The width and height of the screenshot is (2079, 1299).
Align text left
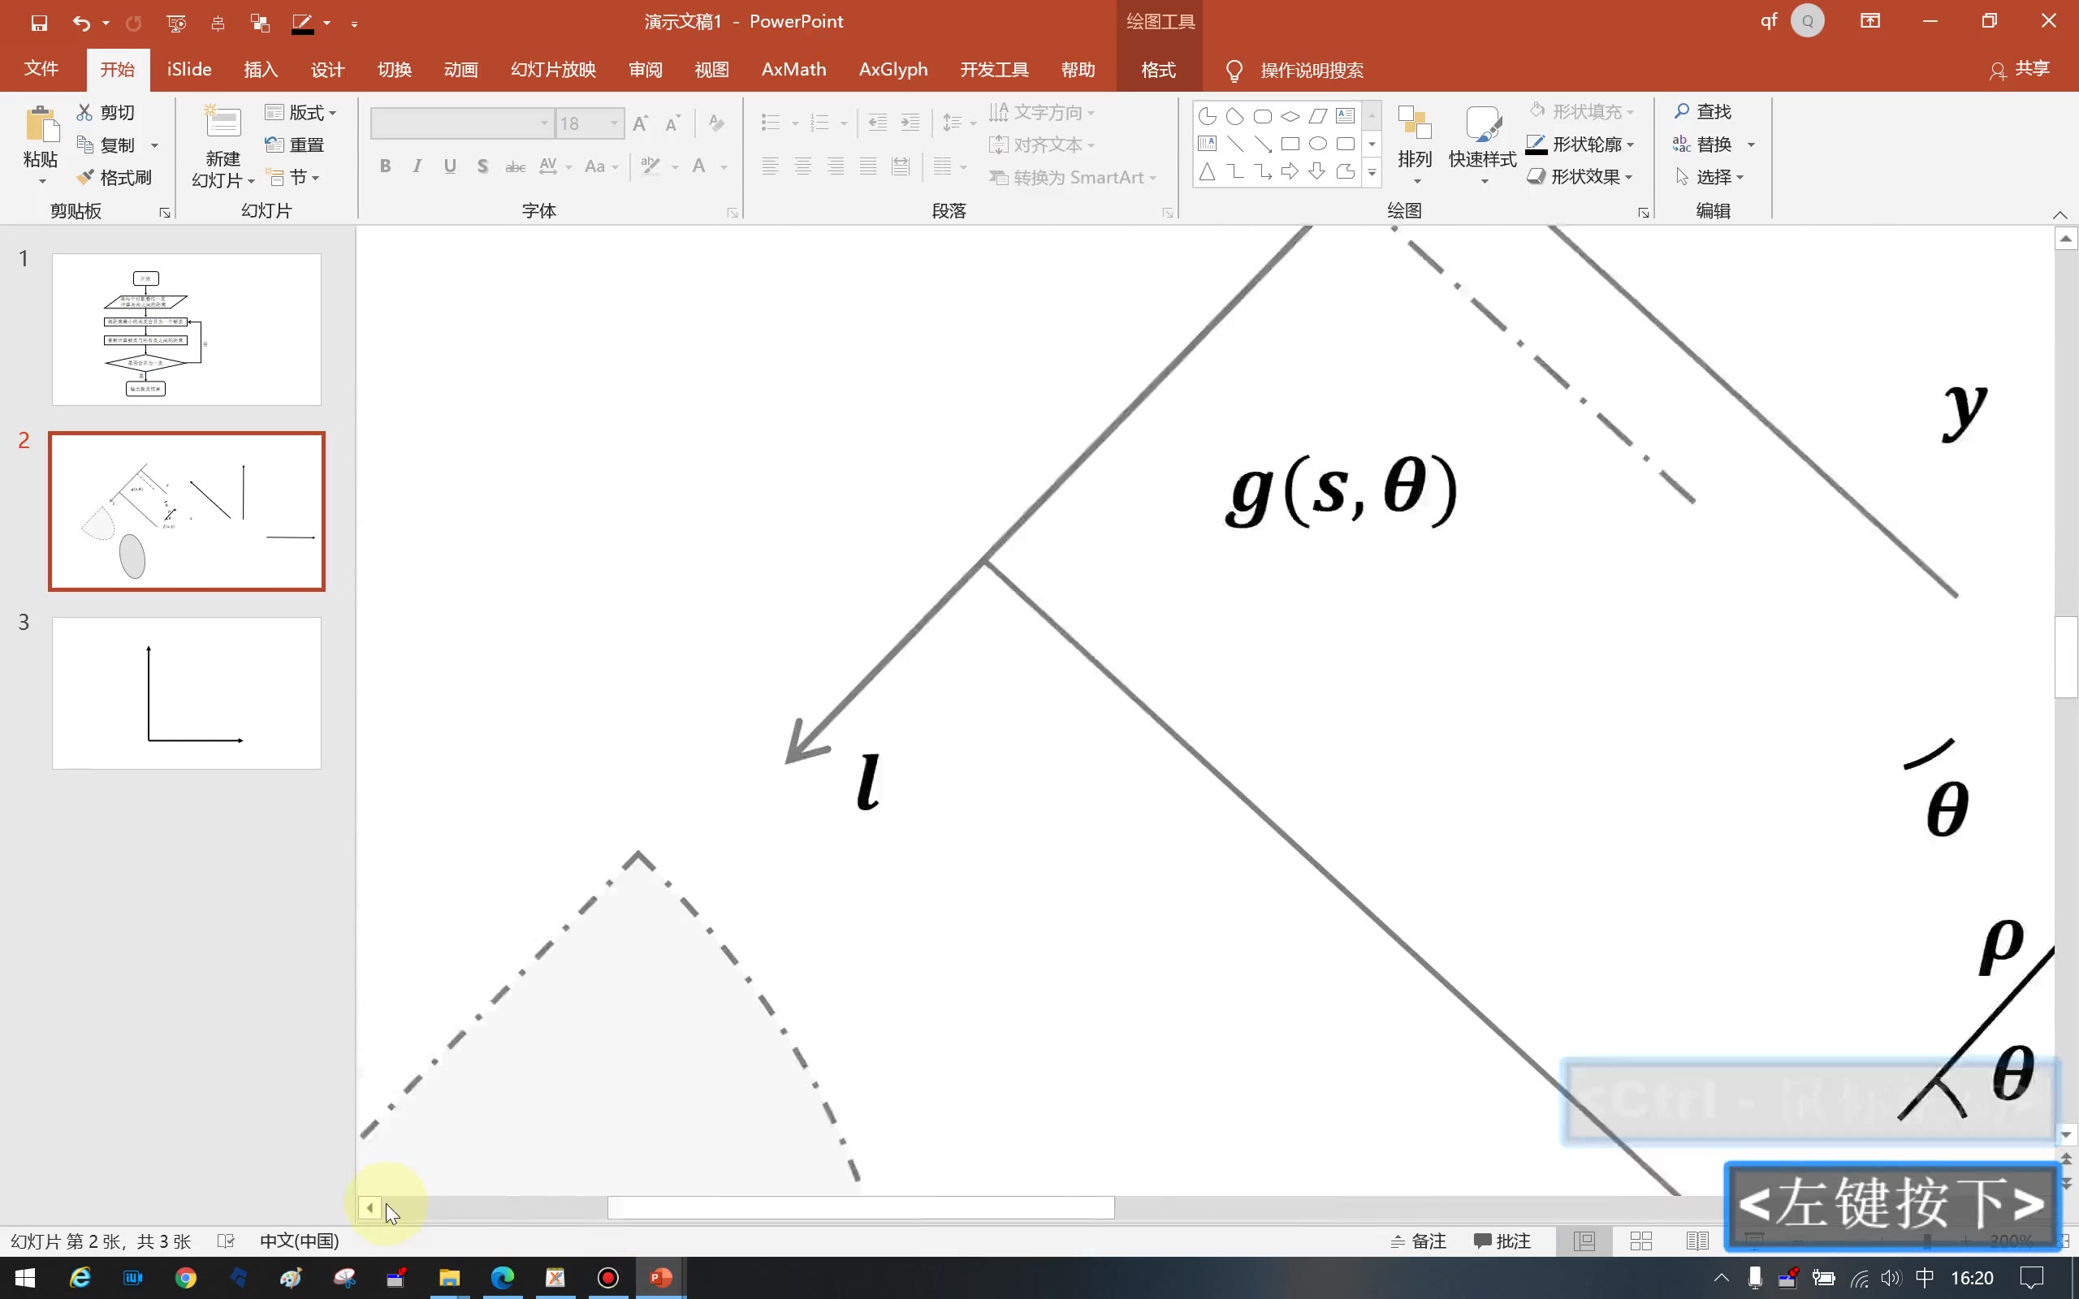tap(771, 166)
